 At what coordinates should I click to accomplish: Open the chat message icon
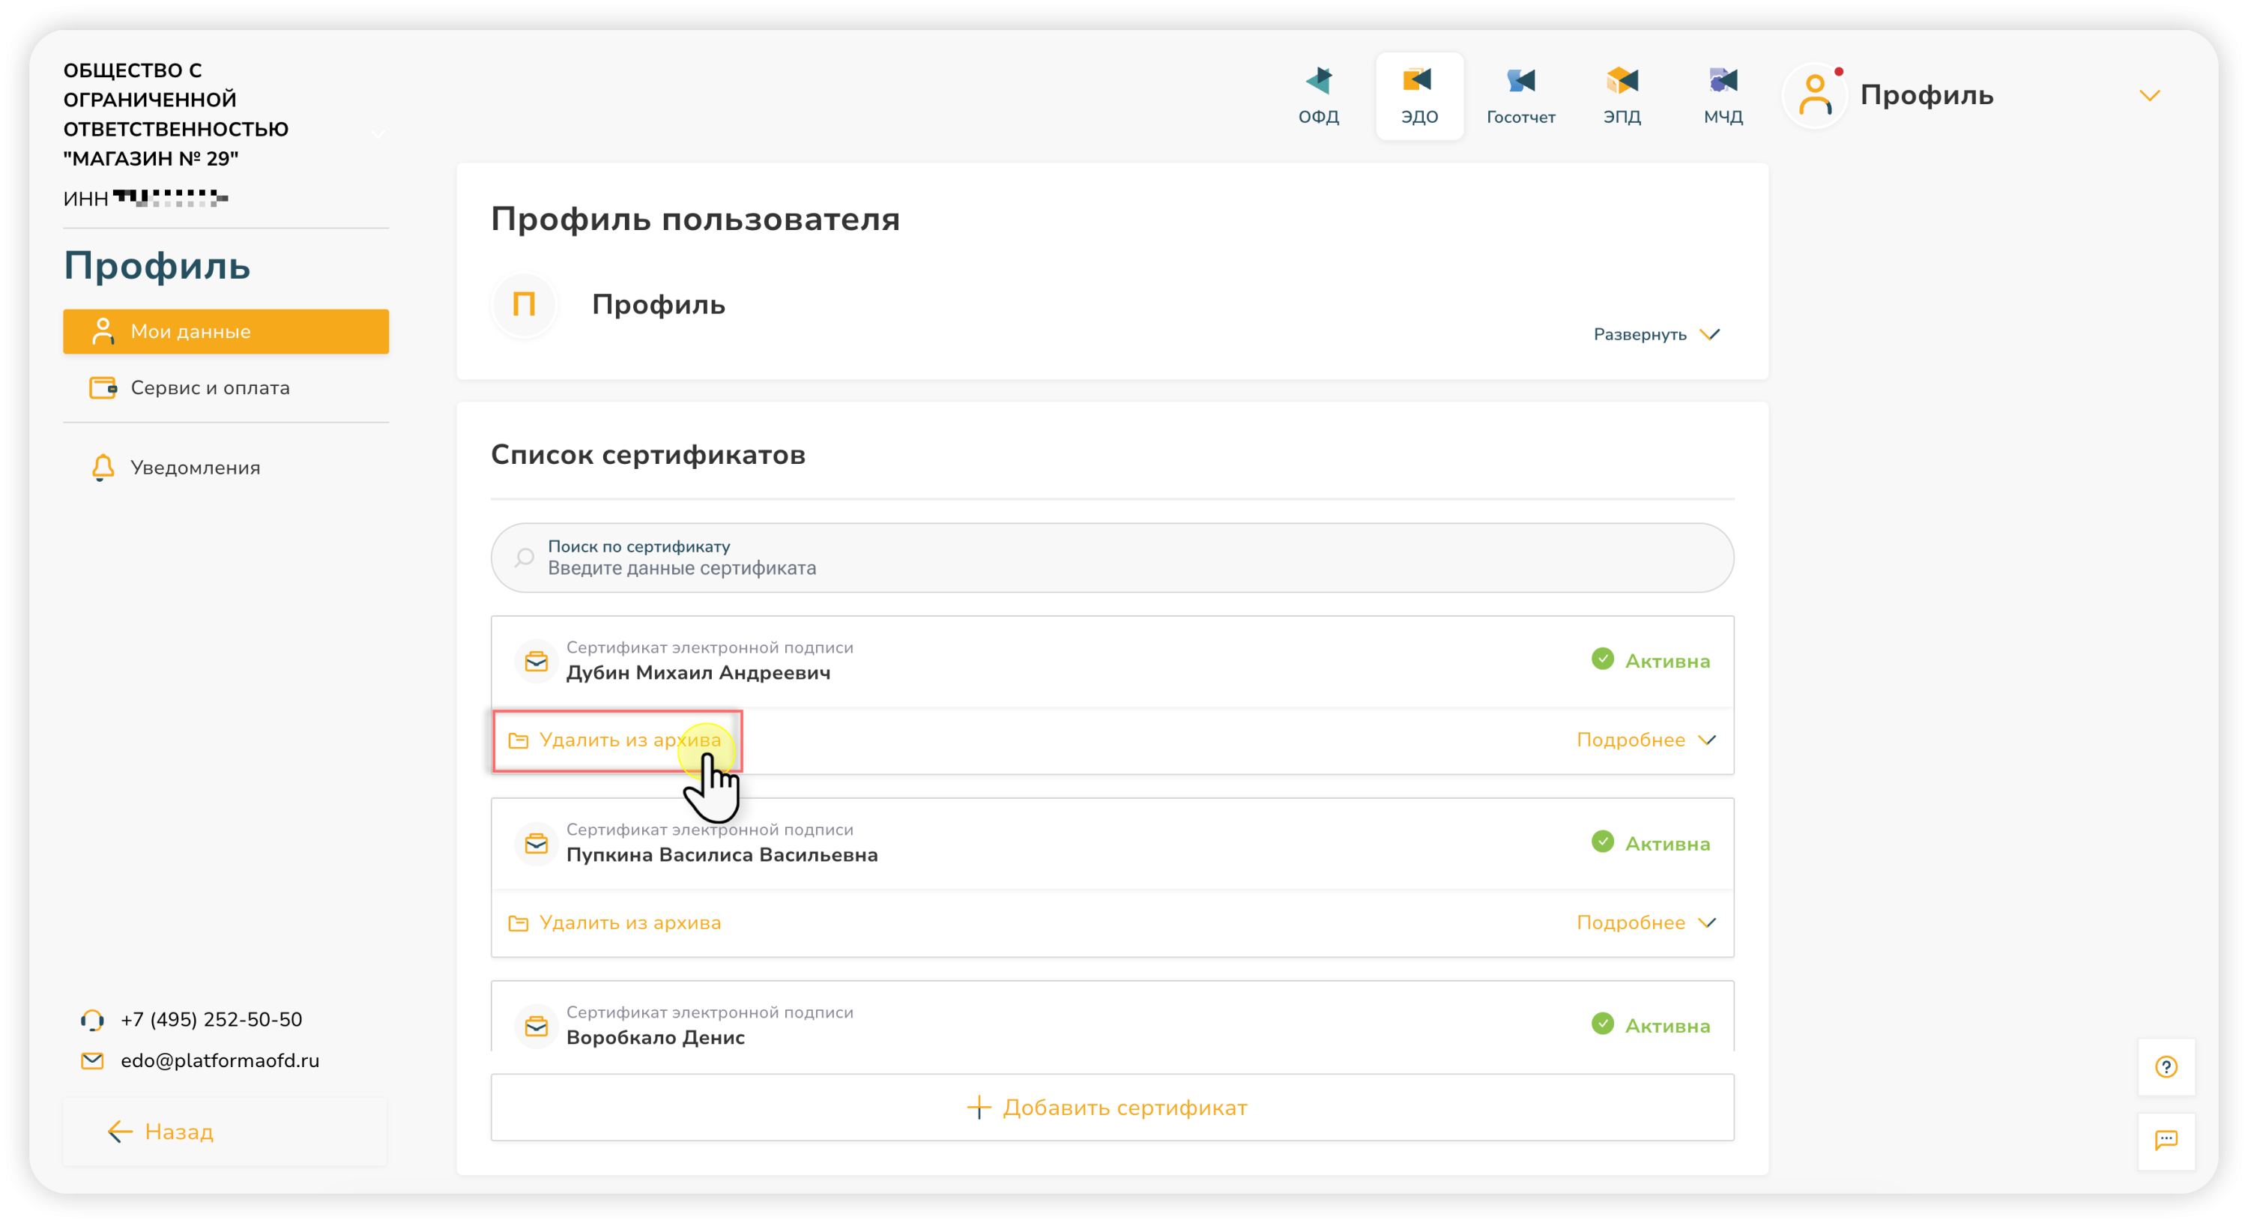2166,1140
